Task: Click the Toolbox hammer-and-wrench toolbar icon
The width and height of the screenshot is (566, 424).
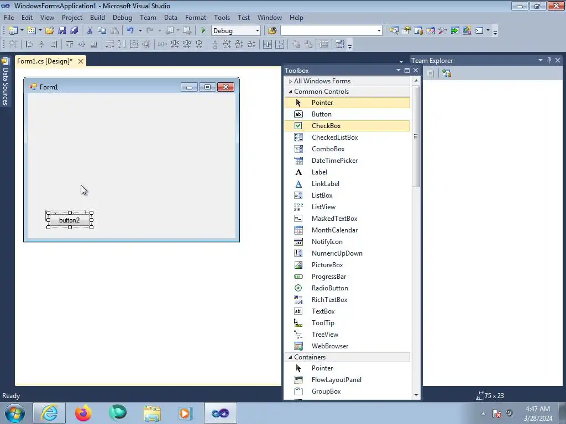Action: pos(443,31)
